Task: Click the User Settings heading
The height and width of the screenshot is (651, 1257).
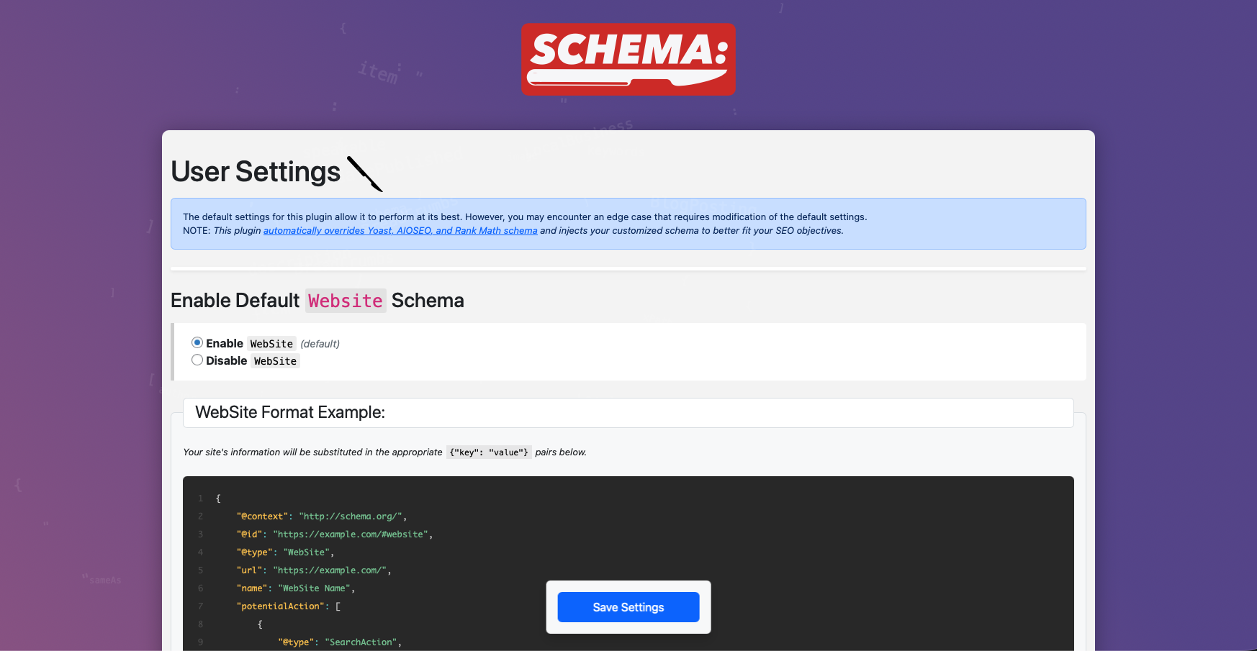Action: (x=256, y=173)
